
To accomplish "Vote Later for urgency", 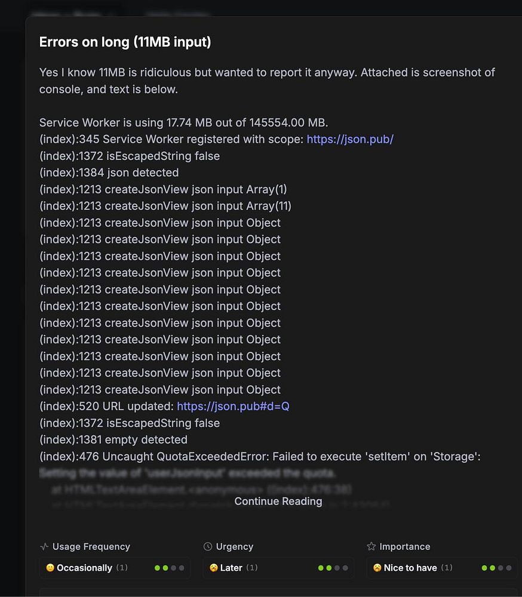I will 231,568.
